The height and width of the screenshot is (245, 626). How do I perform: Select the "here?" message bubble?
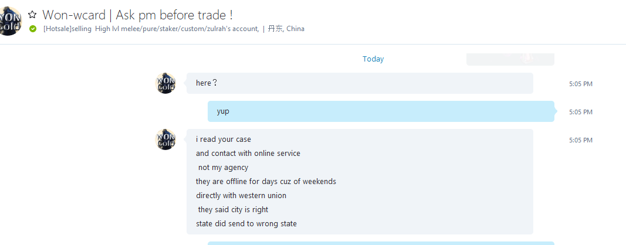coord(360,83)
